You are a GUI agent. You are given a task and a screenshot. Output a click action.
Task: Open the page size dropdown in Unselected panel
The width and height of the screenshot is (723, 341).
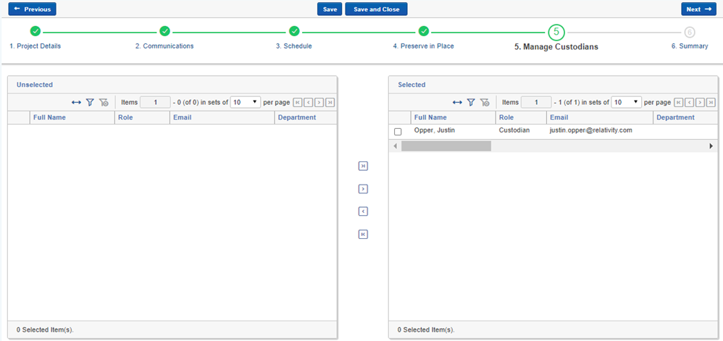coord(245,103)
